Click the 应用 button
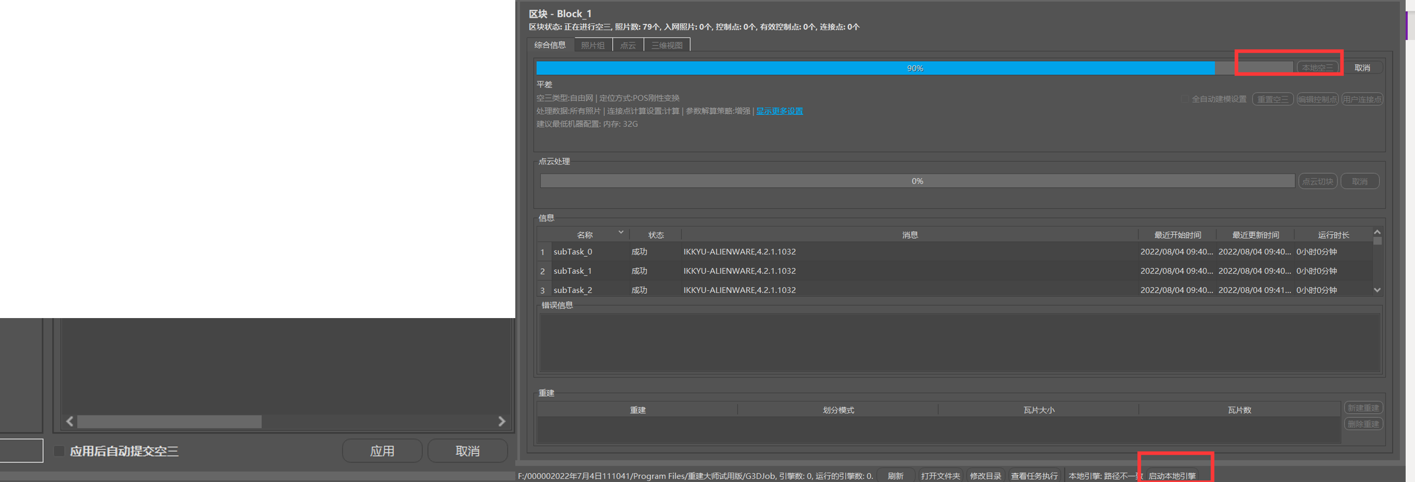Viewport: 1415px width, 482px height. (382, 451)
